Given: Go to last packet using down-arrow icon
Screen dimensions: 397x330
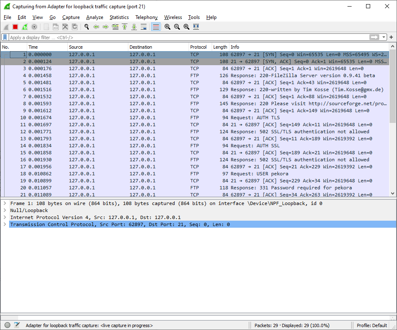Looking at the screenshot, I should click(x=133, y=26).
